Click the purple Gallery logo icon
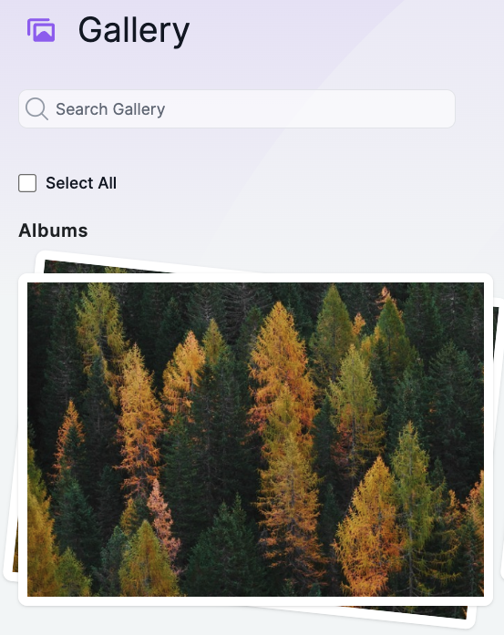This screenshot has height=635, width=504. [41, 30]
